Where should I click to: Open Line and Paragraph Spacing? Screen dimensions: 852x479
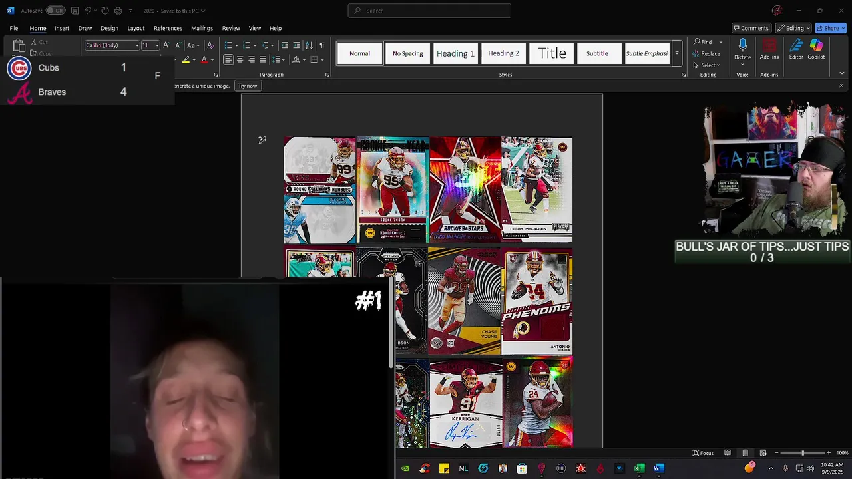278,59
